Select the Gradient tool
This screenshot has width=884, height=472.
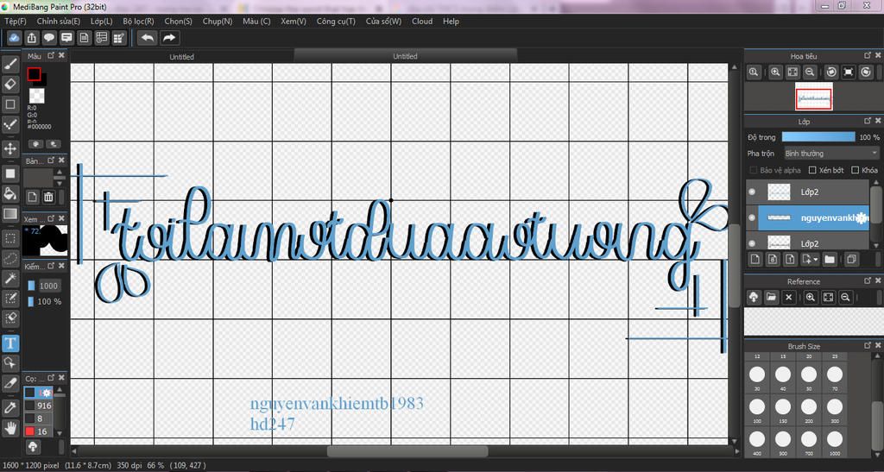pos(10,214)
